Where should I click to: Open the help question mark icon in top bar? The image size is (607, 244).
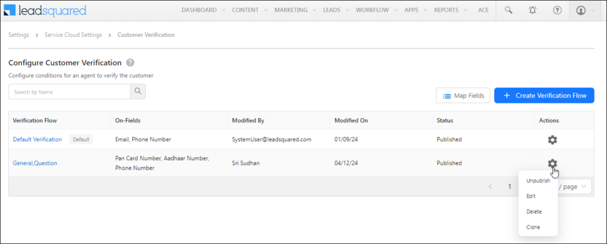coord(557,11)
